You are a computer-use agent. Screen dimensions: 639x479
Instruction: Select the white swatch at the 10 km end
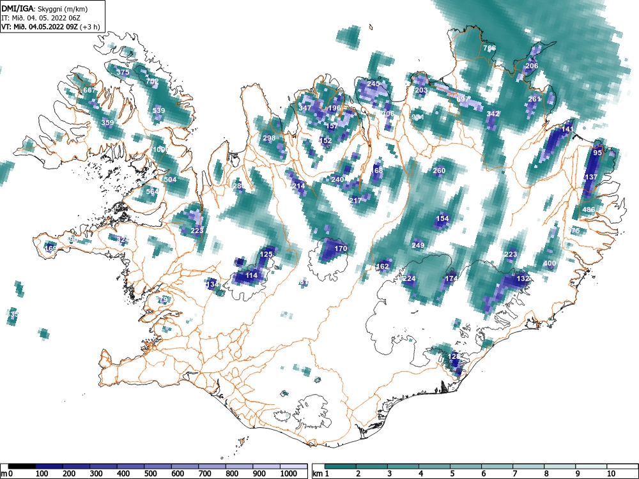[x=622, y=466]
